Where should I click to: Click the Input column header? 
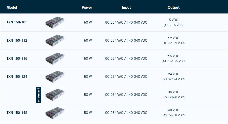tap(126, 7)
